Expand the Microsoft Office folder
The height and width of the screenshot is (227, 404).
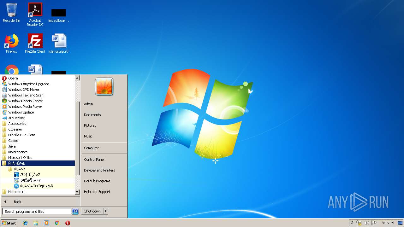click(38, 158)
